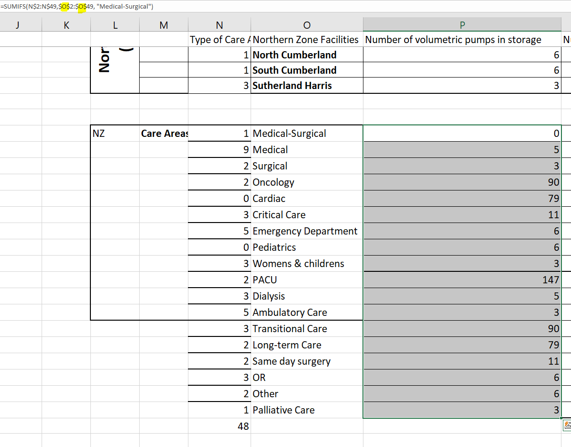Viewport: 571px width, 447px height.
Task: Click the formula bar SUMIFS text
Action: point(77,6)
